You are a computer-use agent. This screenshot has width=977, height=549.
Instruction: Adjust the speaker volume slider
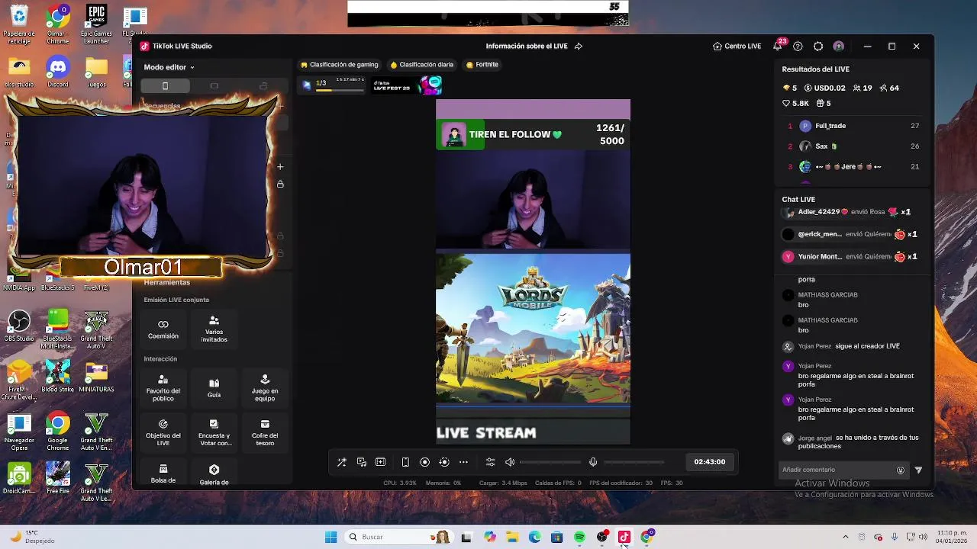coord(550,462)
